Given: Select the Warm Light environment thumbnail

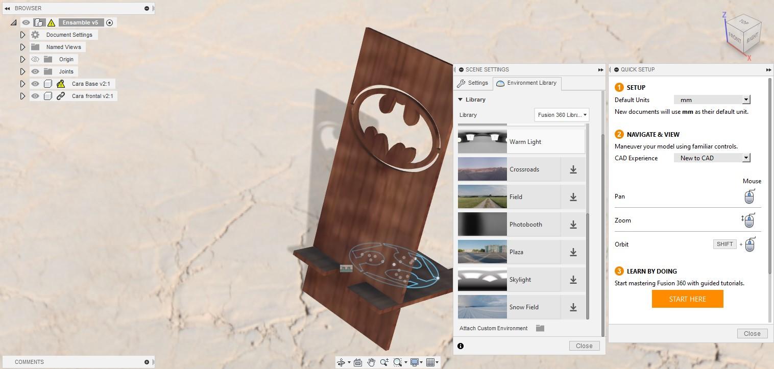Looking at the screenshot, I should (x=482, y=142).
